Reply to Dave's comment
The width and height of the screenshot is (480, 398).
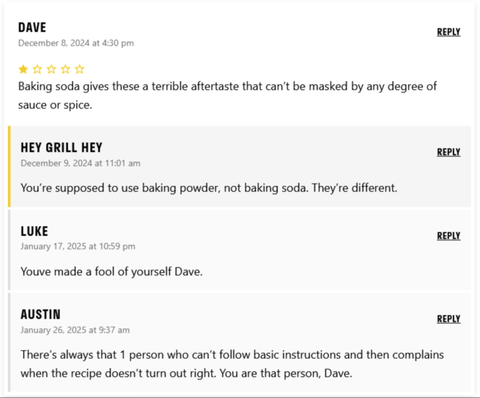(x=448, y=31)
